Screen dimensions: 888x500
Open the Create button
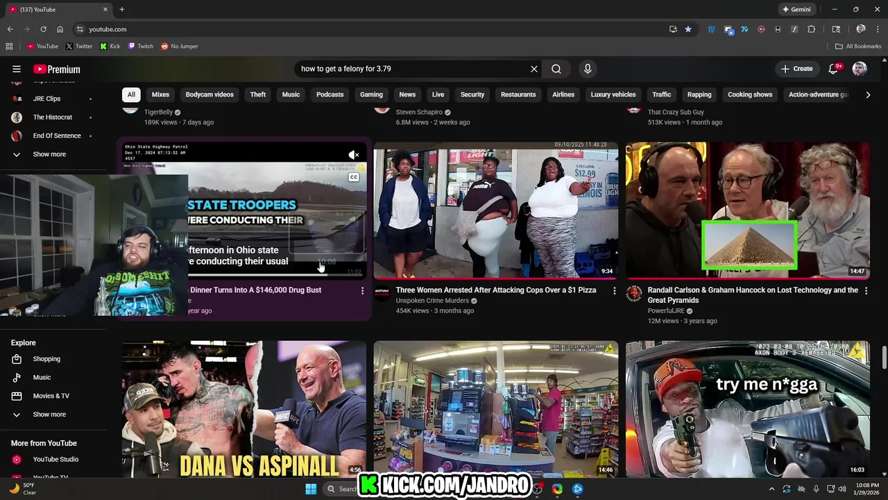click(796, 69)
